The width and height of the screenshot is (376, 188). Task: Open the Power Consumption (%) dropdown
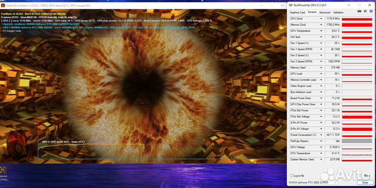point(321,135)
